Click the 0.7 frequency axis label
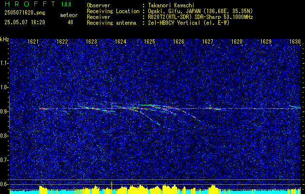The image size is (305, 194). pyautogui.click(x=4, y=160)
